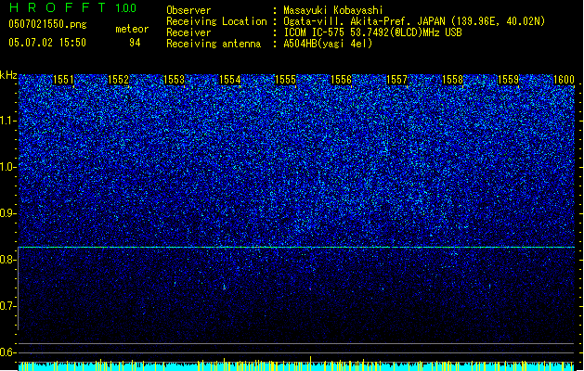
Task: Click the 1558 time marker
Action: point(452,80)
